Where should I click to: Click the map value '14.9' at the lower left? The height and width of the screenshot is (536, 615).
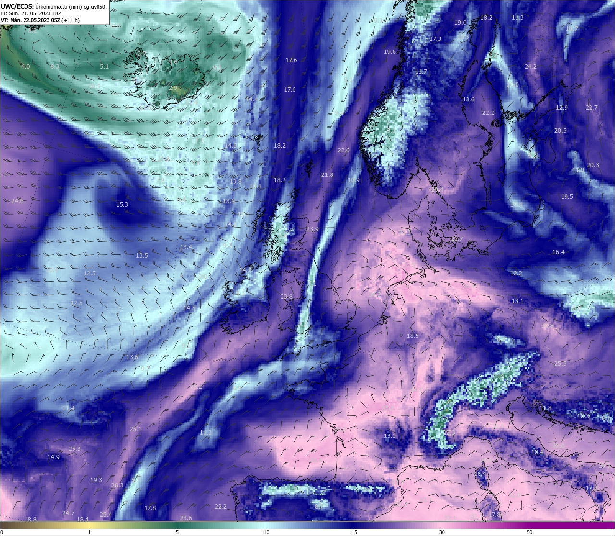tap(53, 457)
